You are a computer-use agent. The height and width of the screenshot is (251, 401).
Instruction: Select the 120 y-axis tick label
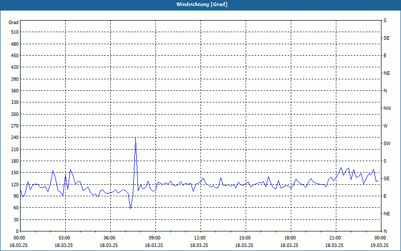[15, 184]
